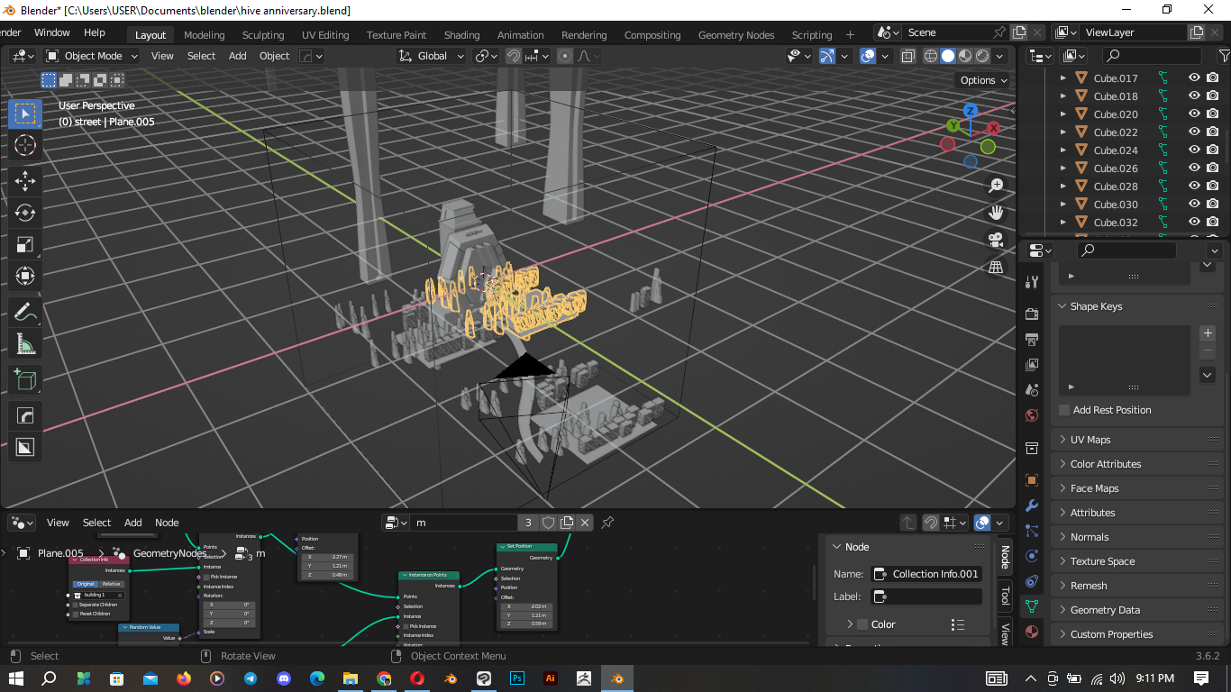Pin the node tree with pin icon
The image size is (1231, 692).
[607, 523]
